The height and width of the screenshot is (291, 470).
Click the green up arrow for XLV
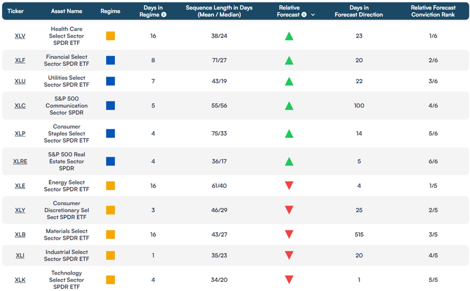289,36
